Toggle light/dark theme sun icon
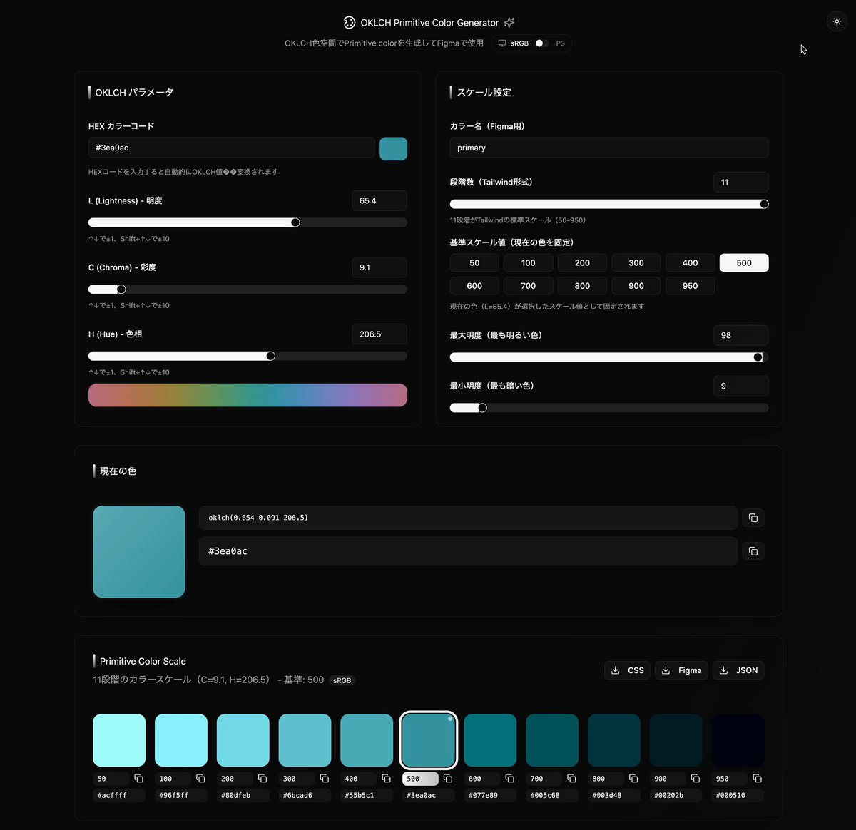856x830 pixels. [x=837, y=21]
